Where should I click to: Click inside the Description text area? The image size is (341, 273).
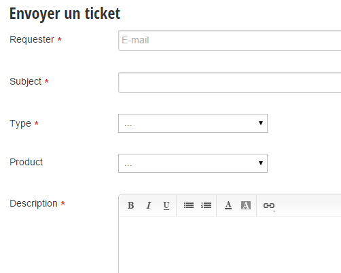click(230, 245)
